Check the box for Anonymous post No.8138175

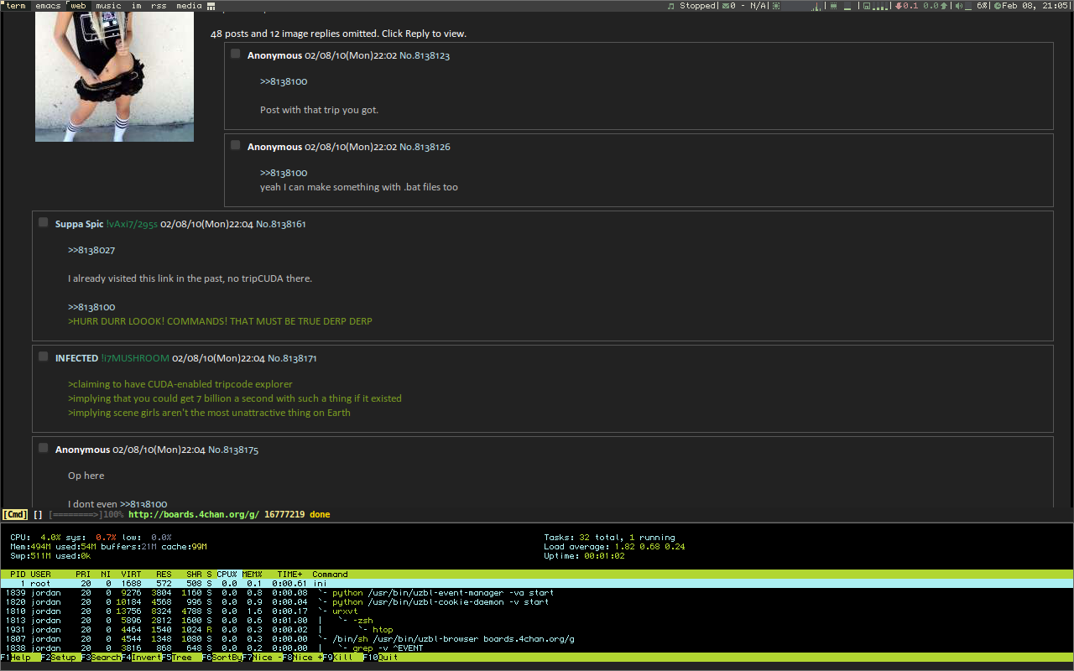point(44,448)
